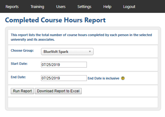165x117 pixels.
Task: Focus the Start Date field
Action: coord(64,64)
